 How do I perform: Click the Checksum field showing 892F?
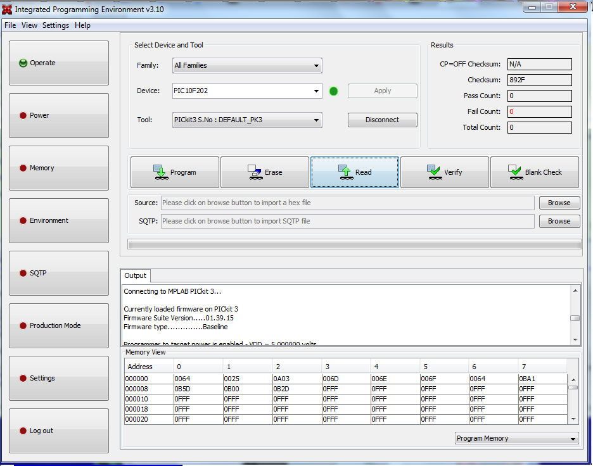539,80
